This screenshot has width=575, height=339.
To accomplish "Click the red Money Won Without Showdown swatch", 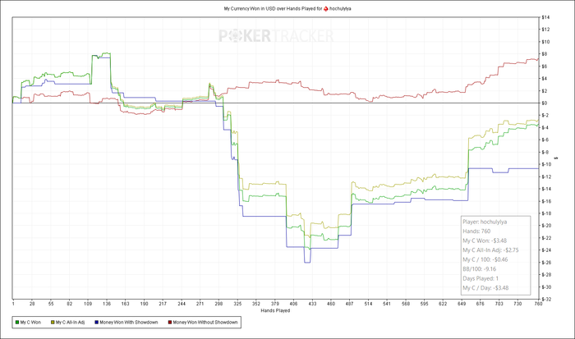I will tap(170, 322).
